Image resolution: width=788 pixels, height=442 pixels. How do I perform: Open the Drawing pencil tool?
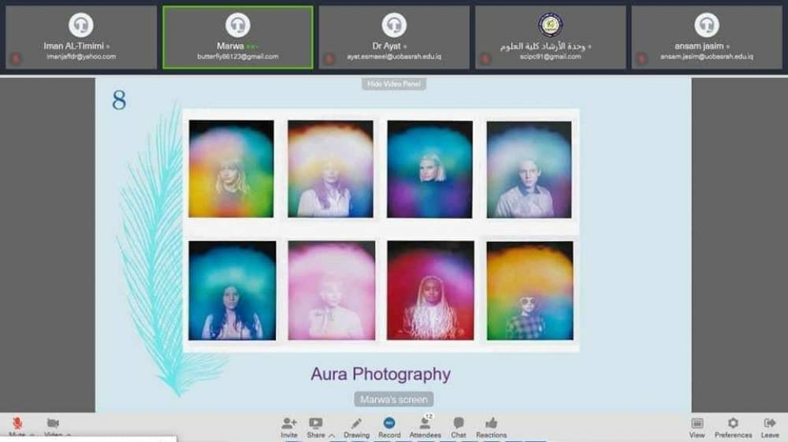356,424
